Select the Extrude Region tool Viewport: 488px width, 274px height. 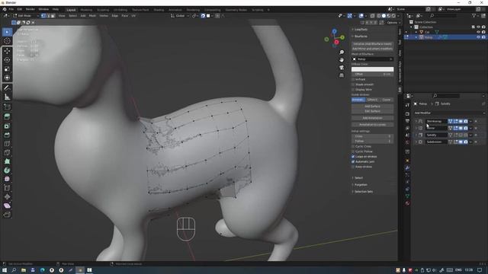tap(7, 116)
